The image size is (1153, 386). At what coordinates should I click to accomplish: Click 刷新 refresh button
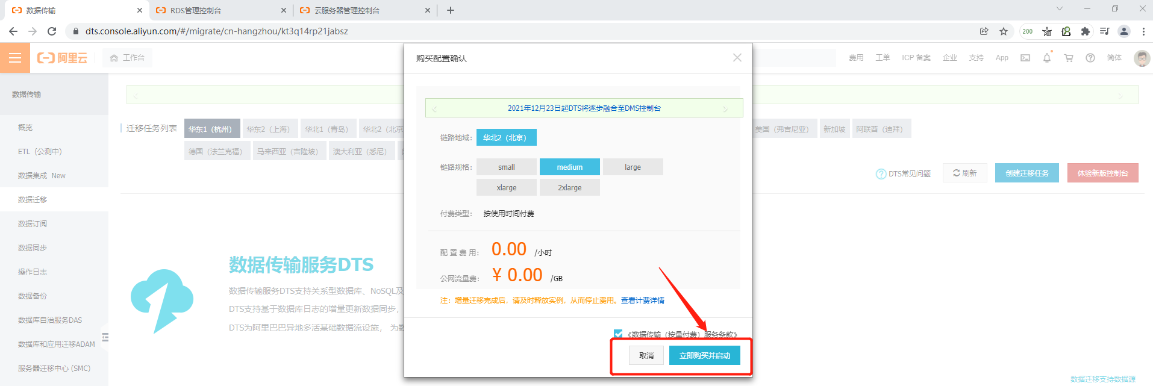[964, 173]
